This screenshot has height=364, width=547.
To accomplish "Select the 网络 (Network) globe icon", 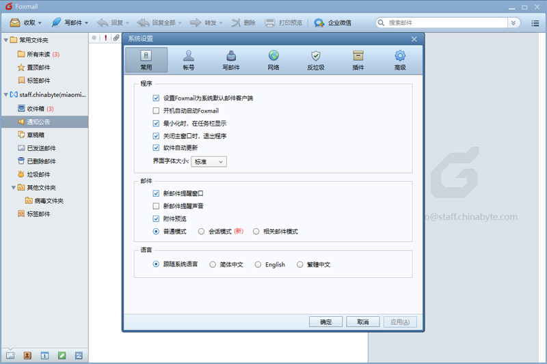I will (273, 57).
